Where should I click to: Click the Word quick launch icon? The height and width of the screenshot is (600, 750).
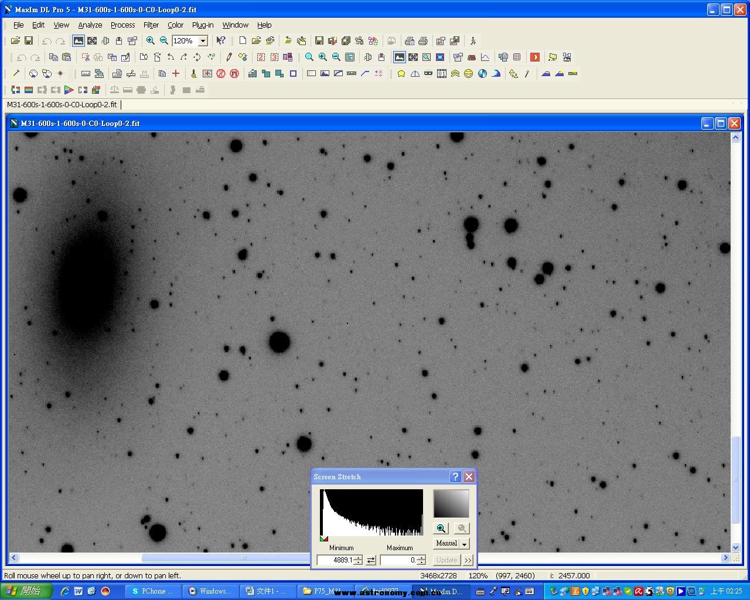(78, 591)
